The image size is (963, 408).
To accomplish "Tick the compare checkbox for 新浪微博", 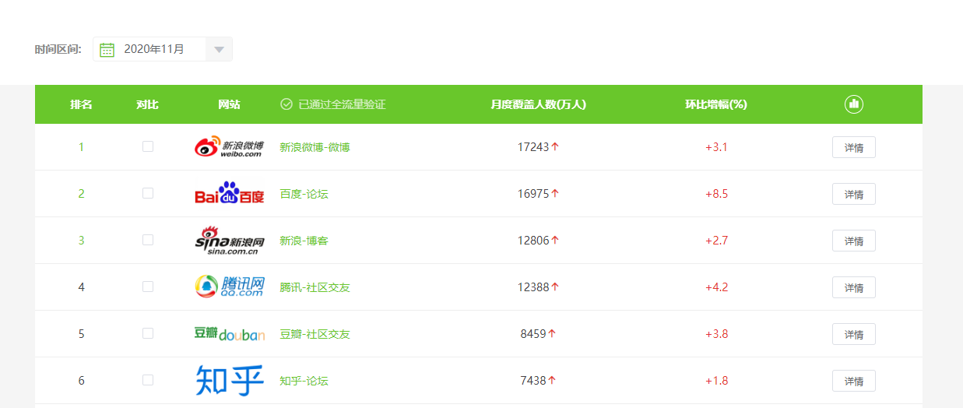I will [148, 146].
